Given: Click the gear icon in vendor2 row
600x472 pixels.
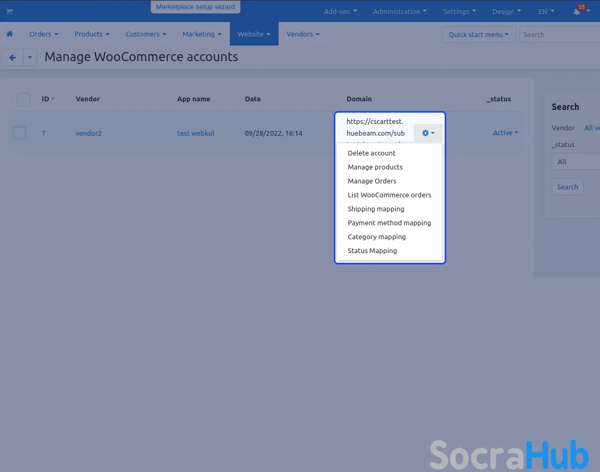Looking at the screenshot, I should click(x=428, y=133).
